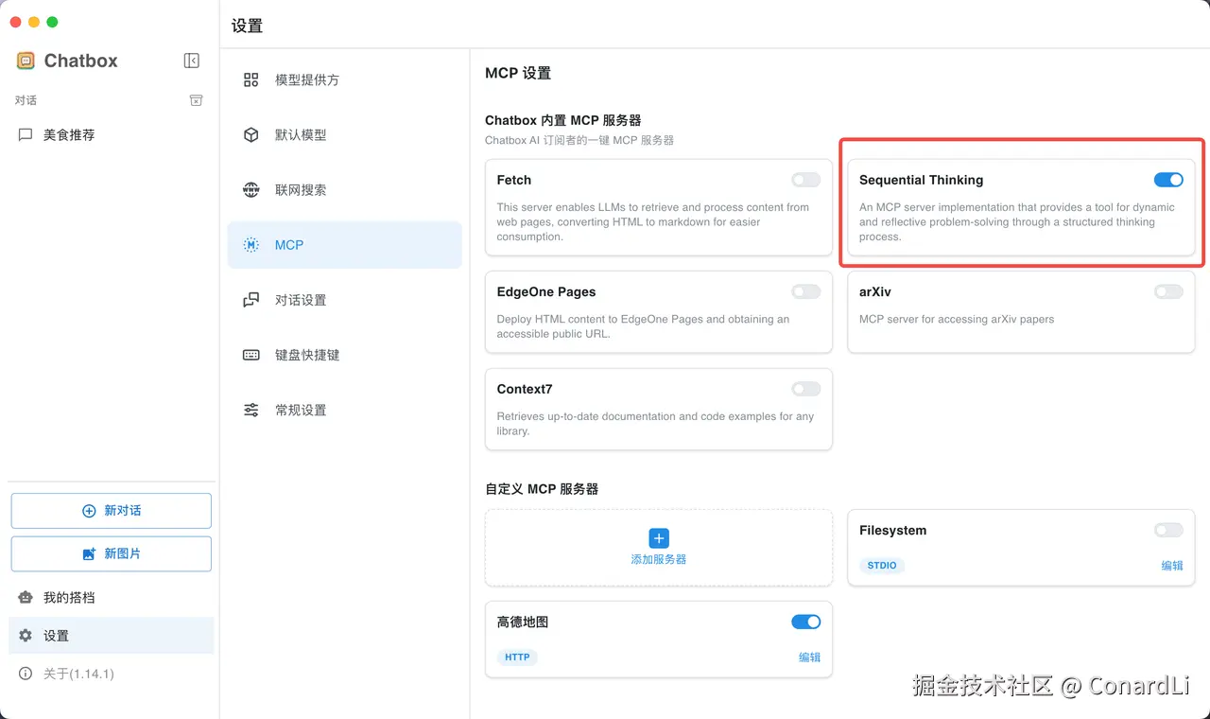This screenshot has height=719, width=1210.
Task: Click the 对话 section label in sidebar
Action: (x=26, y=100)
